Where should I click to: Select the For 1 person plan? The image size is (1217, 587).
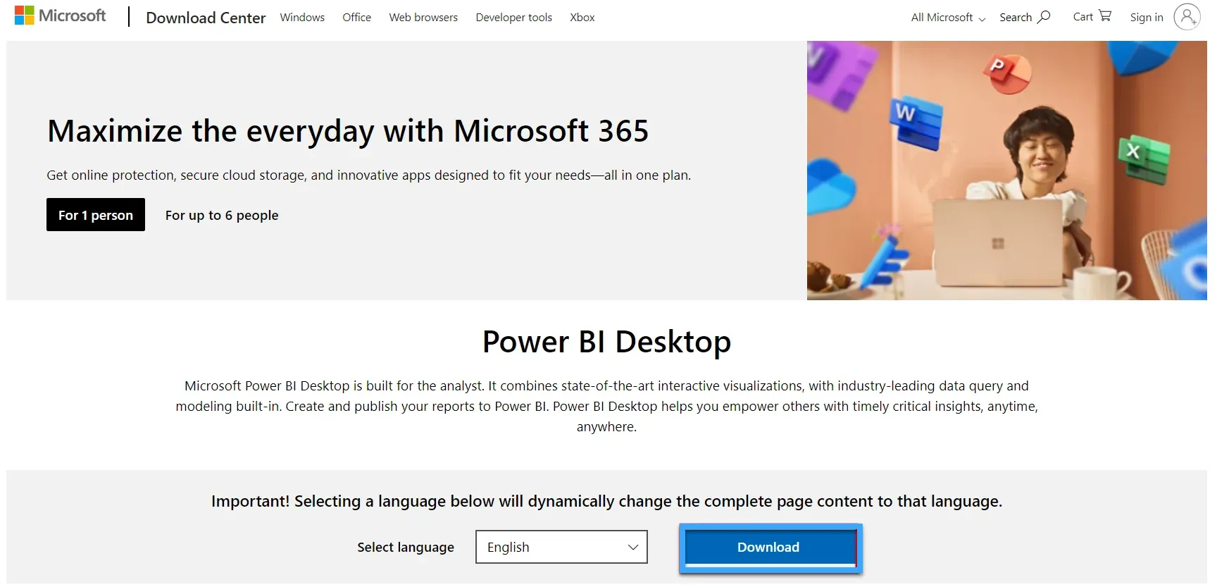click(x=95, y=215)
